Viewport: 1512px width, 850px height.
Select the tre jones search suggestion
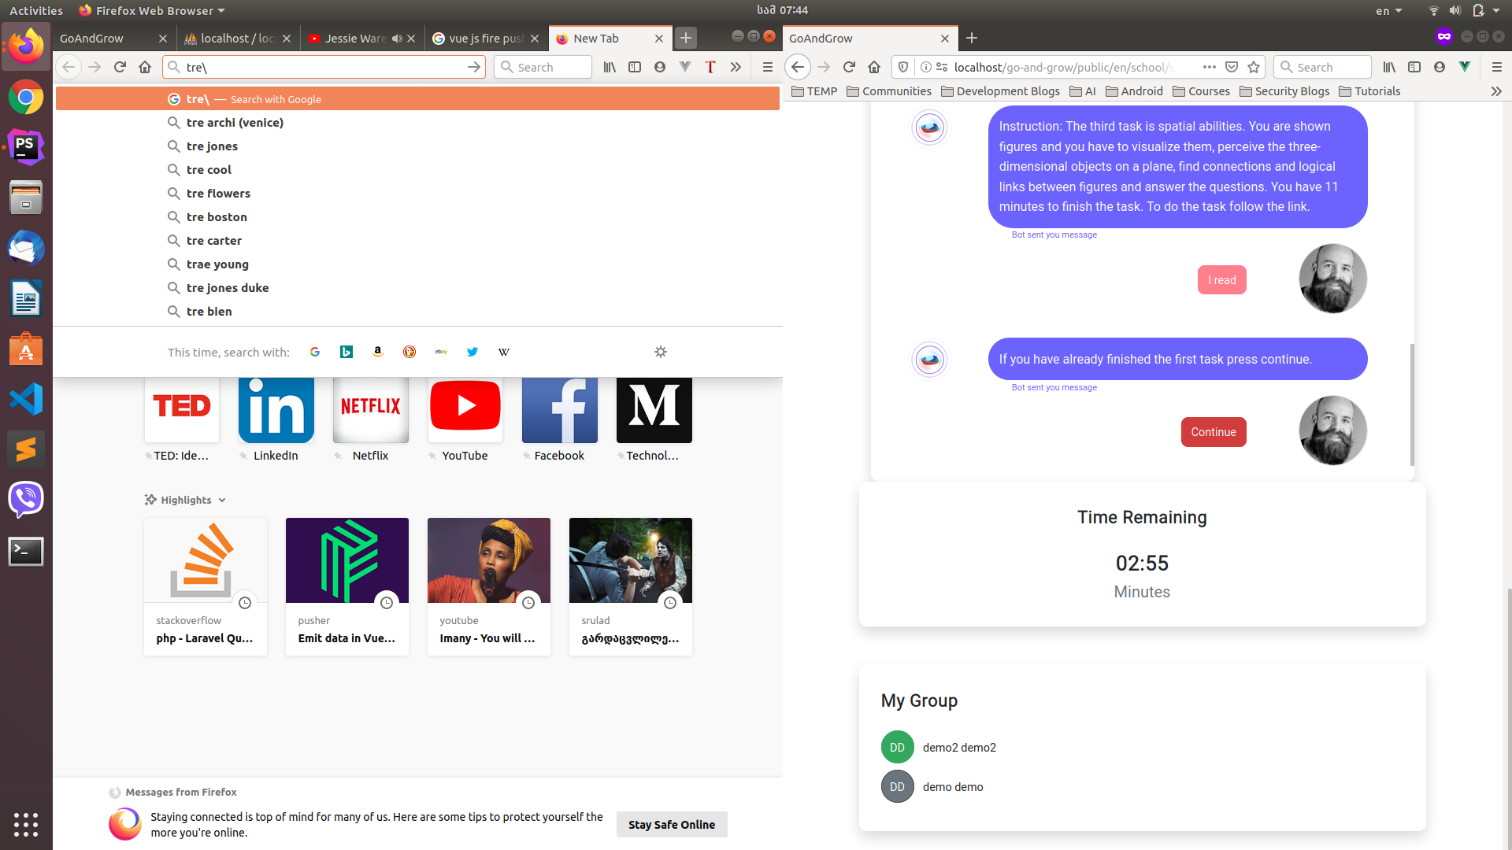pos(212,146)
